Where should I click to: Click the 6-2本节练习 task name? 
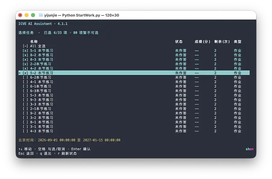click(41, 78)
